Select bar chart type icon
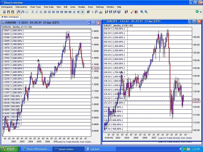The height and width of the screenshot is (152, 203). [x=23, y=12]
